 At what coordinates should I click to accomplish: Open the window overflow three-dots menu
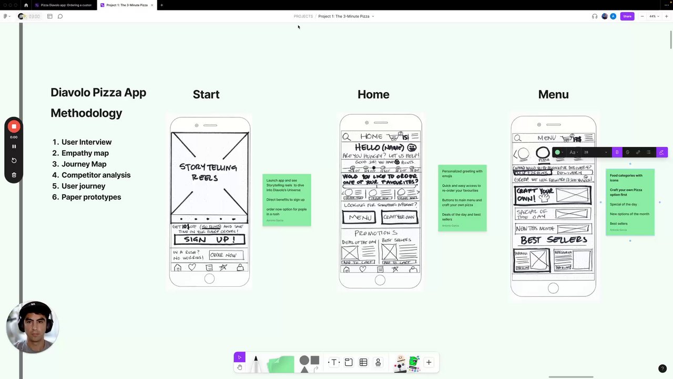point(666,5)
